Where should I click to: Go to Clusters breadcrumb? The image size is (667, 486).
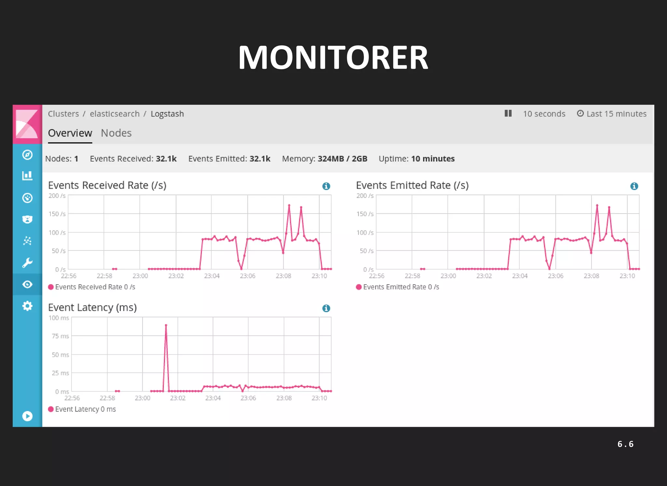click(x=64, y=114)
